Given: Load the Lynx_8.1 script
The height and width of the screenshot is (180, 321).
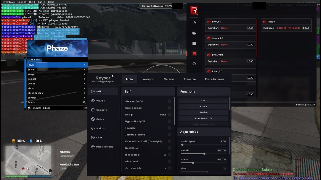Looking at the screenshot, I should pos(251,28).
